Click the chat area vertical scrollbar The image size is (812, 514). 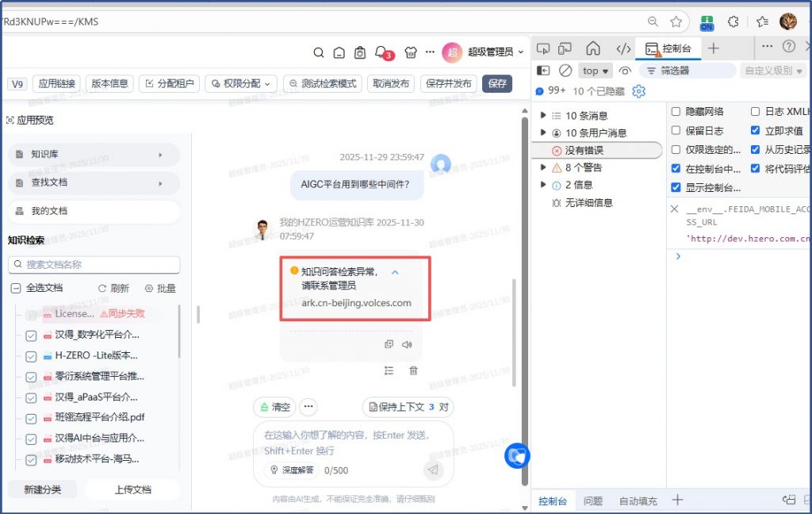tap(522, 301)
